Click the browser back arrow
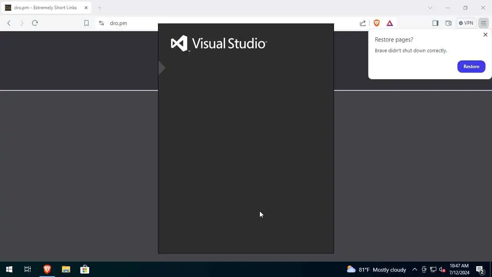 click(9, 23)
